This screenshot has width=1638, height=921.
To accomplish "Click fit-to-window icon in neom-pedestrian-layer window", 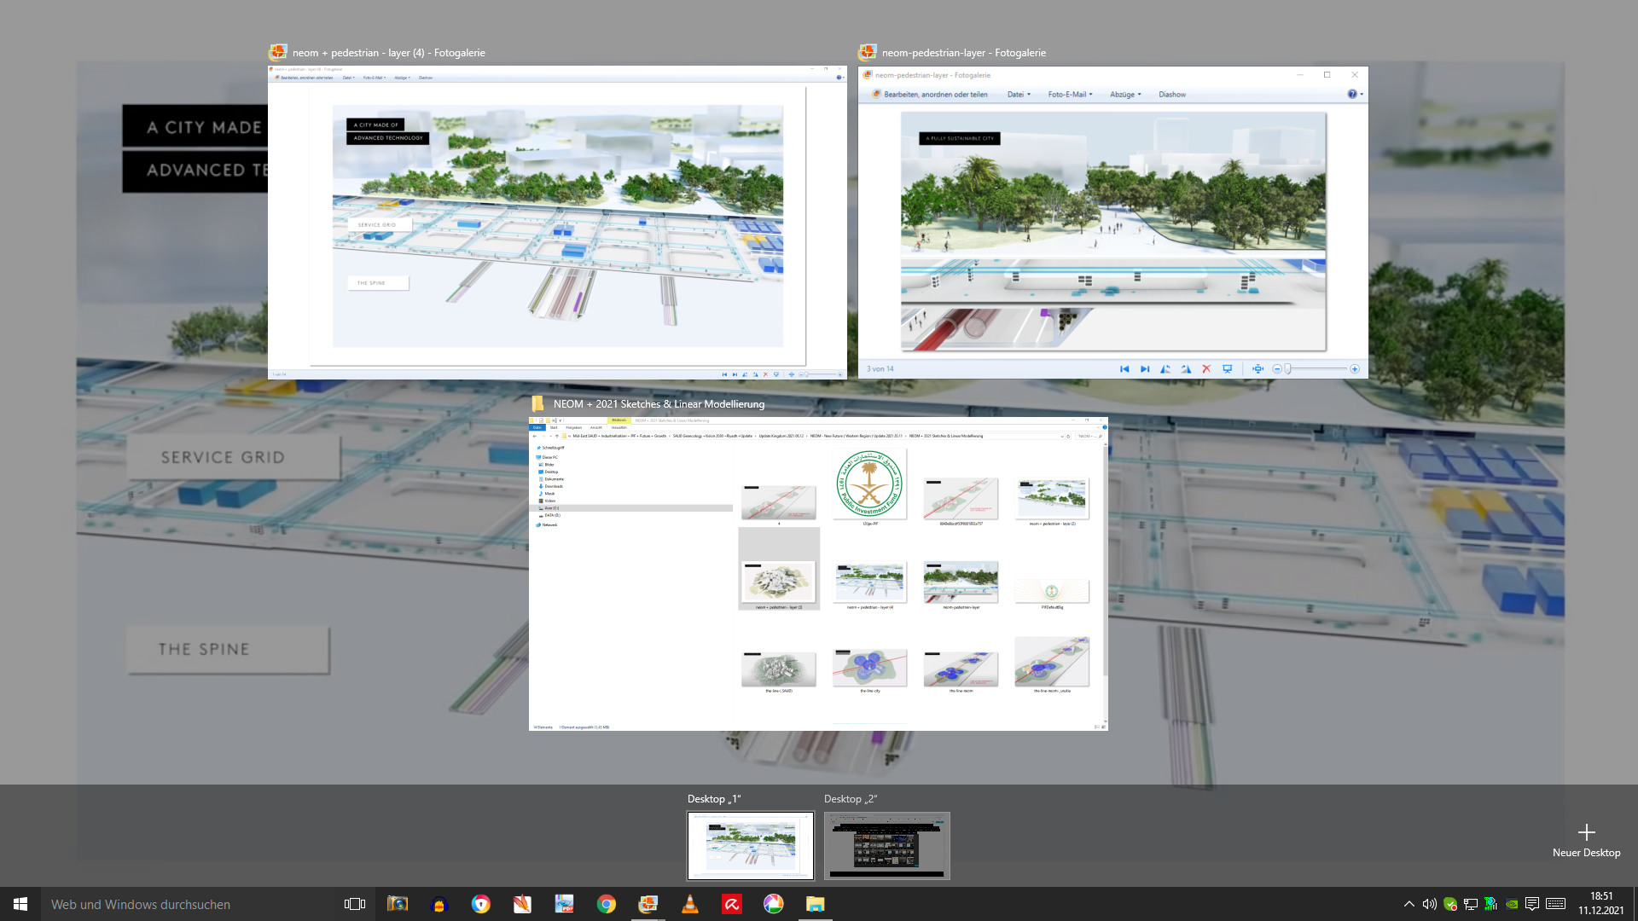I will 1258,369.
